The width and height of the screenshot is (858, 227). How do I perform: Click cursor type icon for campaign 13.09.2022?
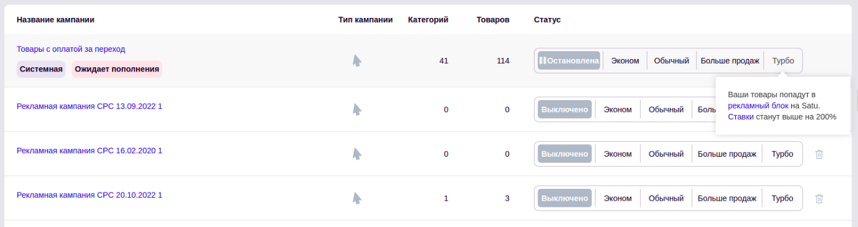pyautogui.click(x=357, y=110)
